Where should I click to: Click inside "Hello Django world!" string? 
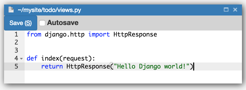click(x=151, y=66)
